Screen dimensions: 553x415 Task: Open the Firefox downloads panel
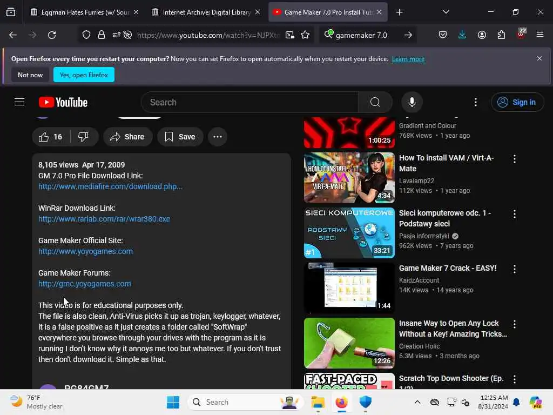coord(462,35)
